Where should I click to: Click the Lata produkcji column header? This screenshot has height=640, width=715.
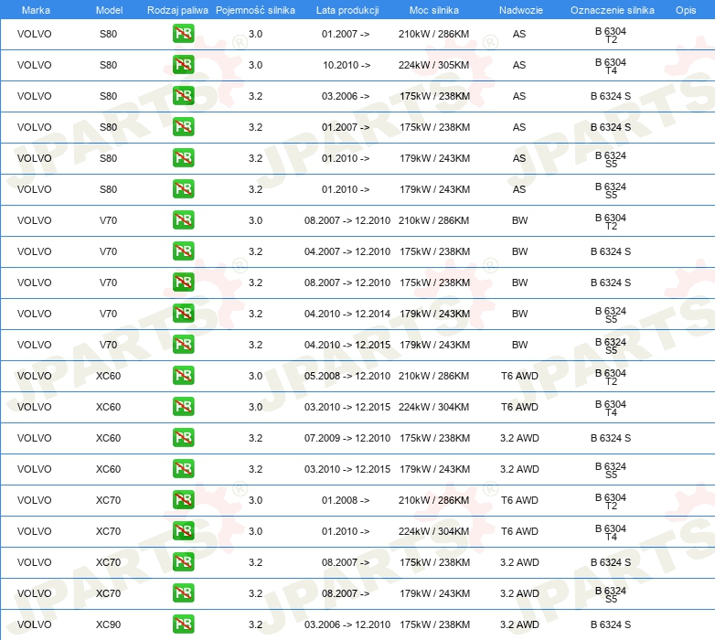[347, 10]
